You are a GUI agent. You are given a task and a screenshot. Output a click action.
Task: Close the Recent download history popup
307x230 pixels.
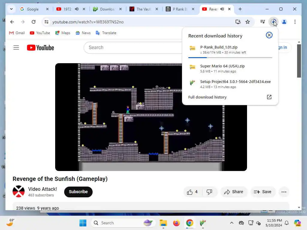[x=269, y=35]
